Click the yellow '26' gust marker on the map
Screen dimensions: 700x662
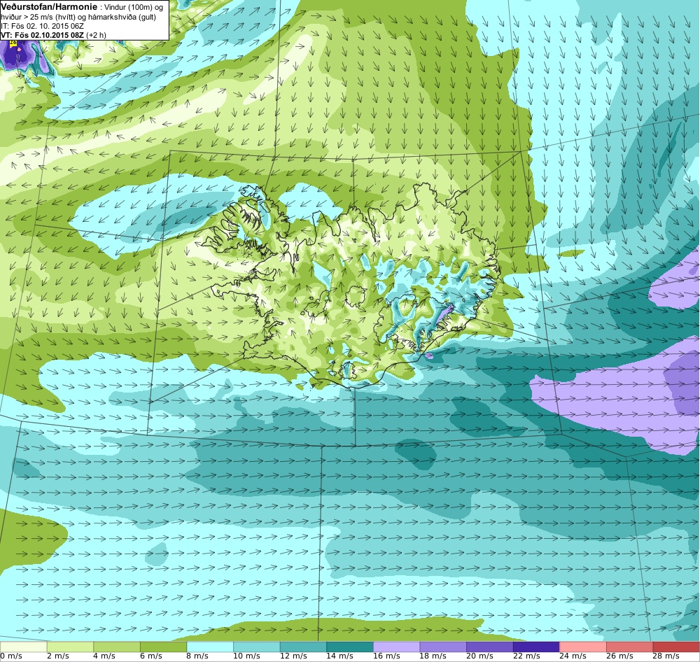(x=13, y=43)
